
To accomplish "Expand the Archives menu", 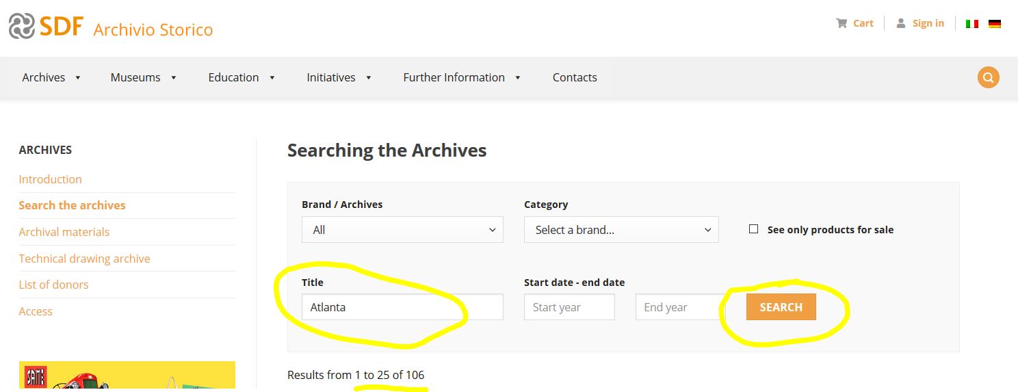I will coord(51,77).
